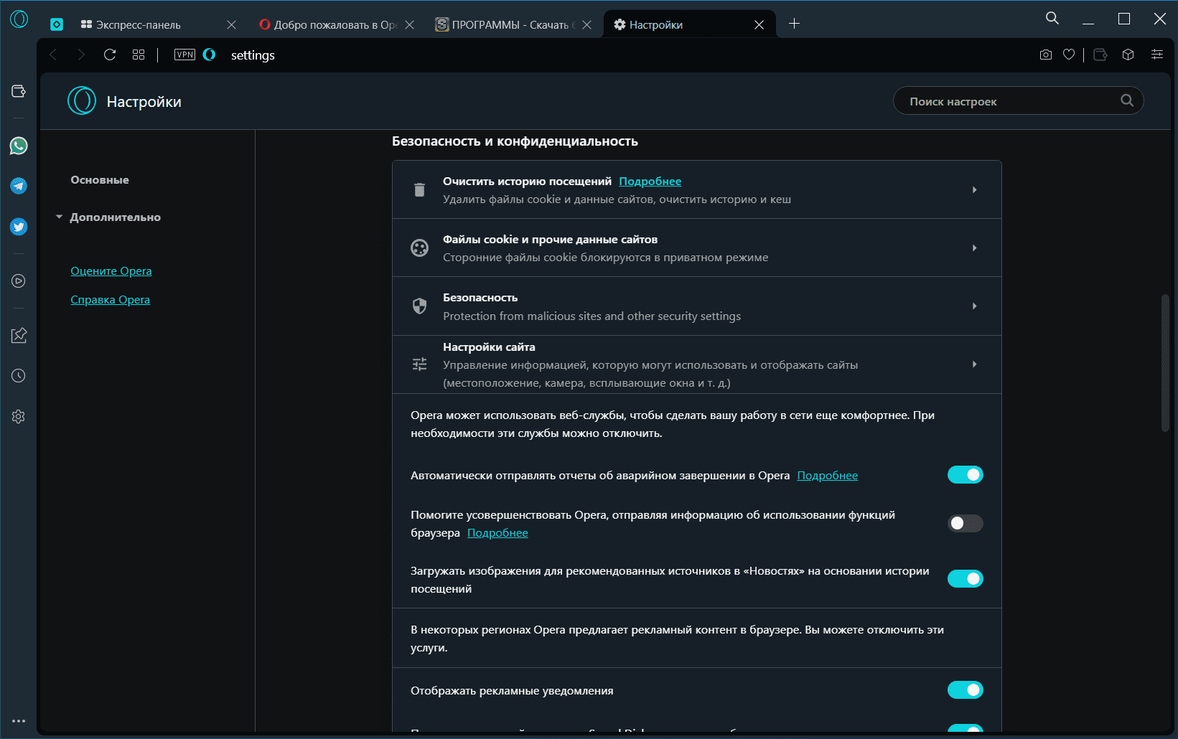Close the ПРОГРАММЫ tab
This screenshot has width=1178, height=739.
[x=586, y=24]
